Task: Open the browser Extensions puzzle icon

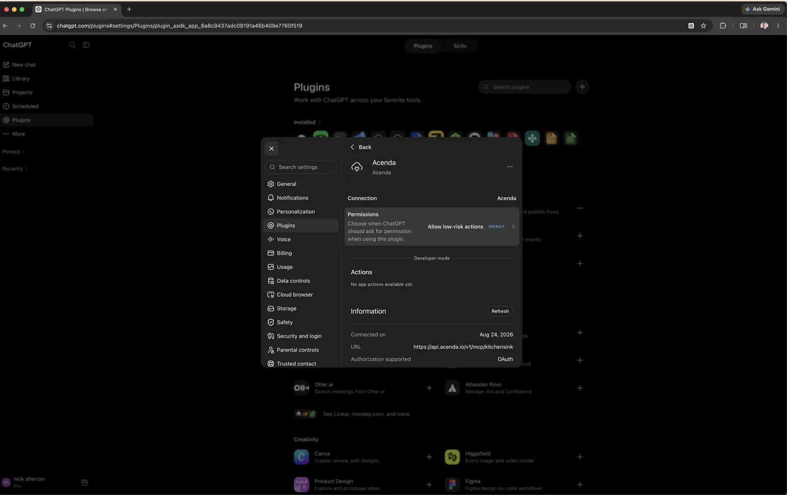Action: click(723, 26)
